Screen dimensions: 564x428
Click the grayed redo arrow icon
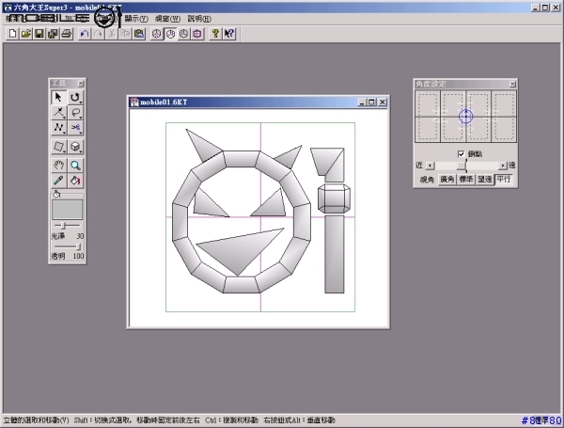[x=98, y=34]
